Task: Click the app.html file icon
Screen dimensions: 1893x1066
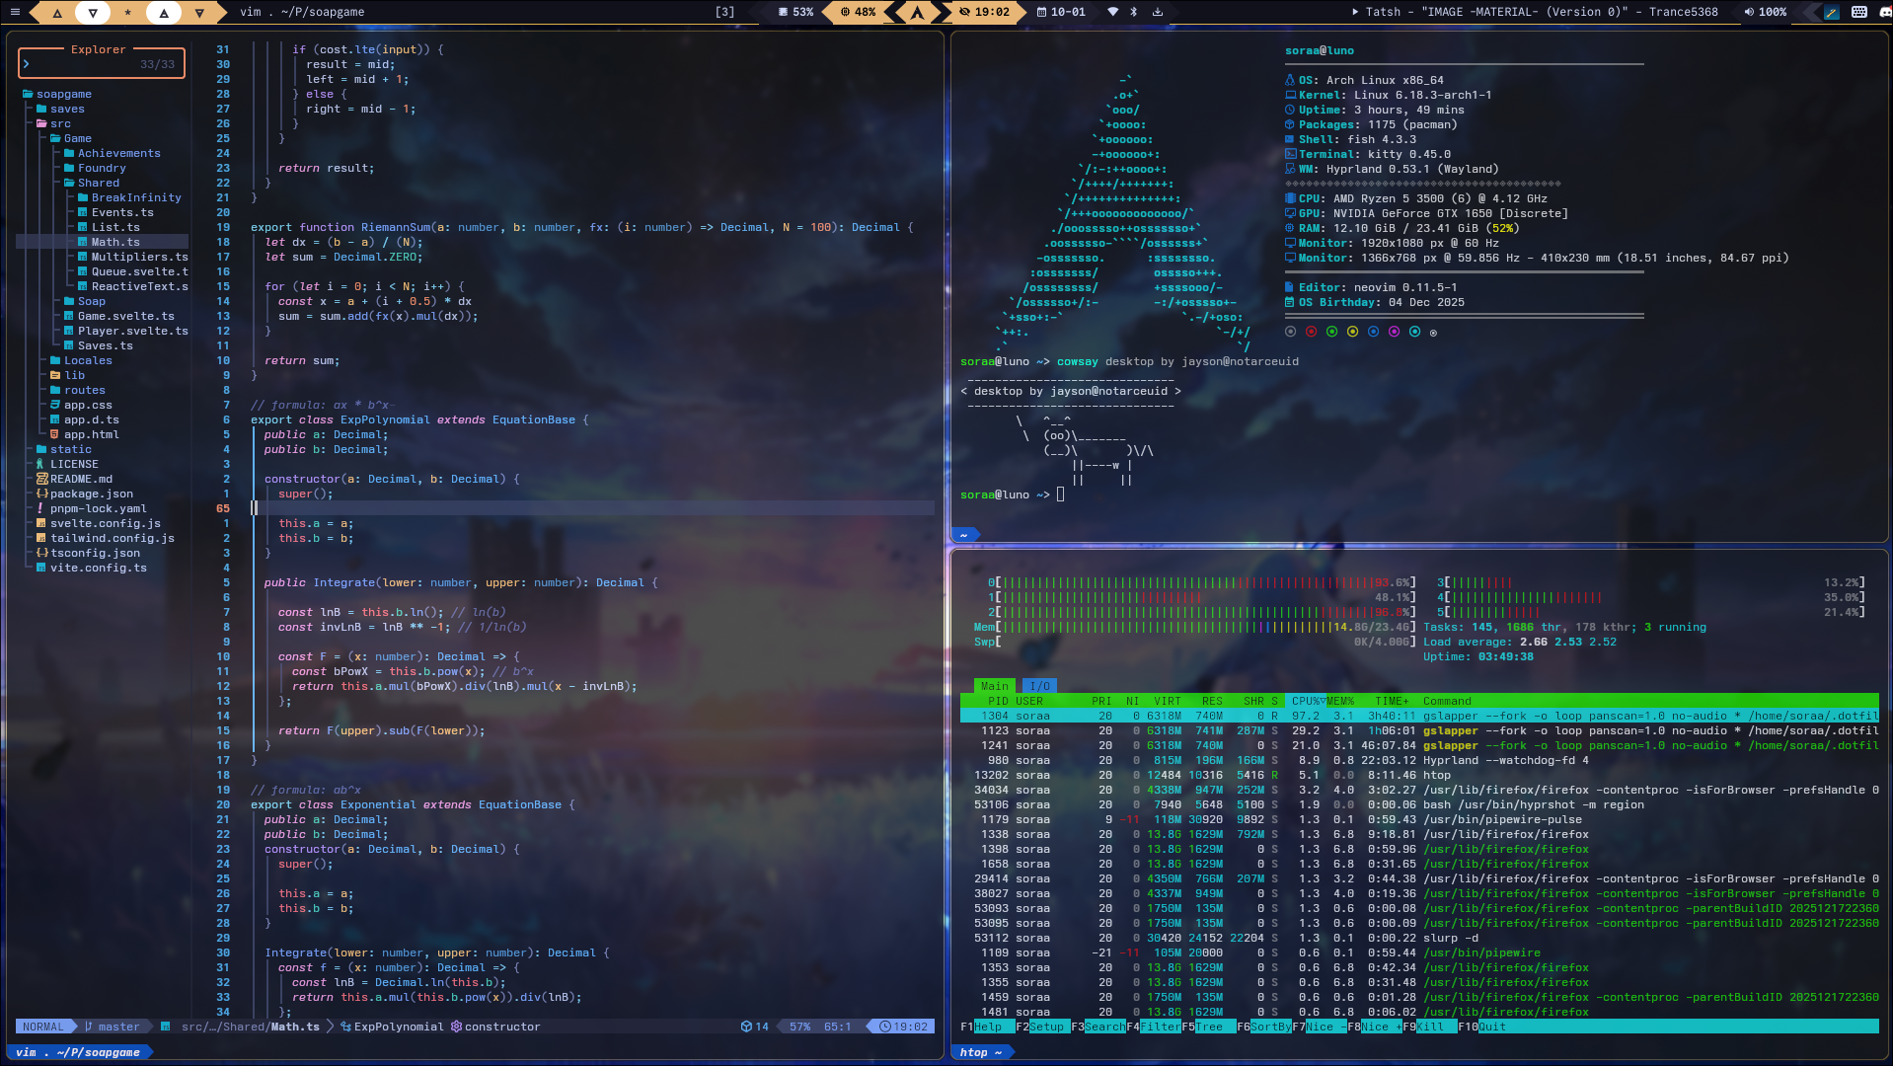Action: pos(55,434)
